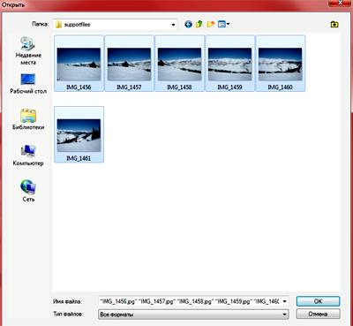This screenshot has height=326, width=353.
Task: Select the IMG_1461 thumbnail
Action: pos(79,134)
